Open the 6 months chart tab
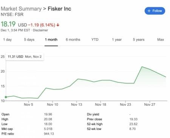The width and height of the screenshot is (170, 138). pos(73,40)
